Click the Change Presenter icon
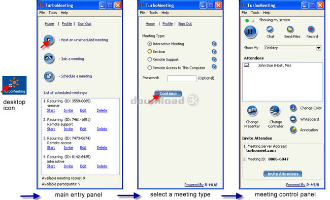 (252, 111)
